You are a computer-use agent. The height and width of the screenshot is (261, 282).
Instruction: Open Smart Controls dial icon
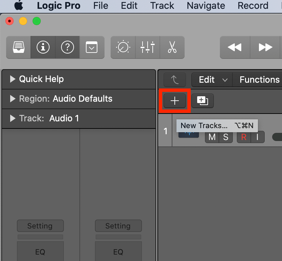(x=123, y=47)
